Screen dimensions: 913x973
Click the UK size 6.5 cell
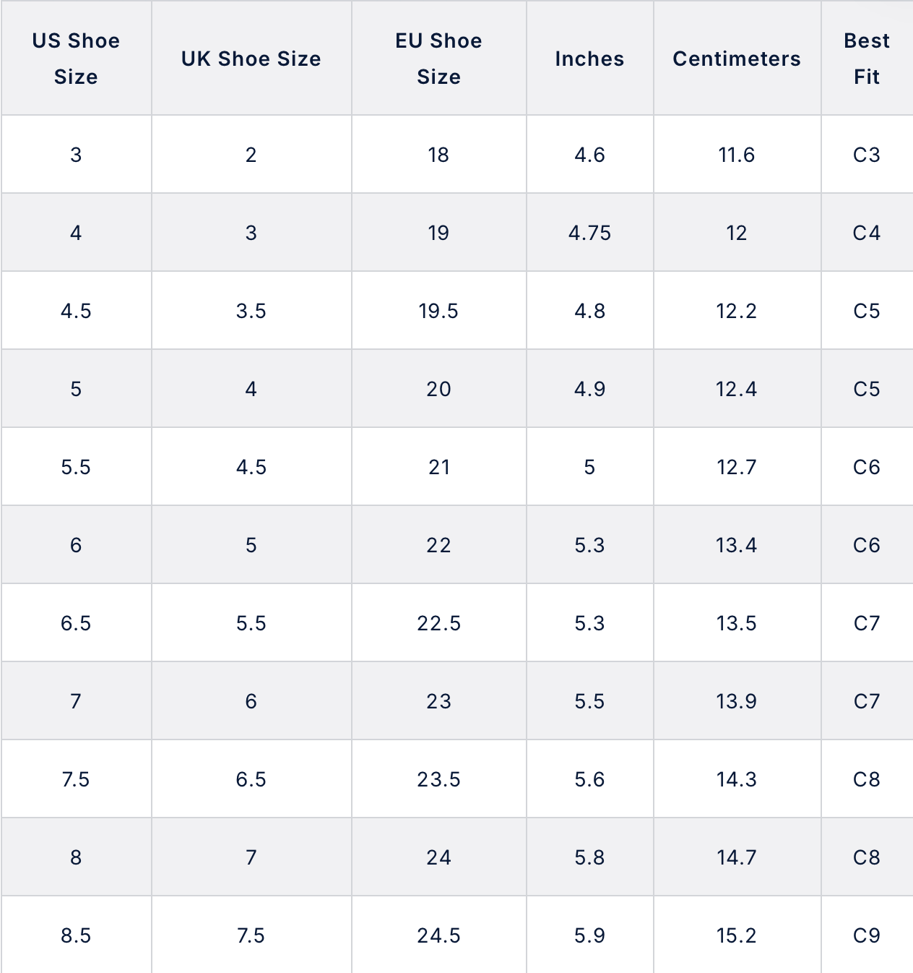251,779
